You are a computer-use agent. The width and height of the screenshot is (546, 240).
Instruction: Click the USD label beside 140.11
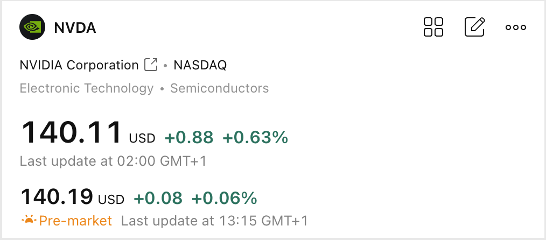point(142,138)
